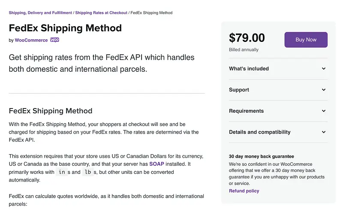Open the Requirements section label
The width and height of the screenshot is (343, 211).
[x=246, y=111]
